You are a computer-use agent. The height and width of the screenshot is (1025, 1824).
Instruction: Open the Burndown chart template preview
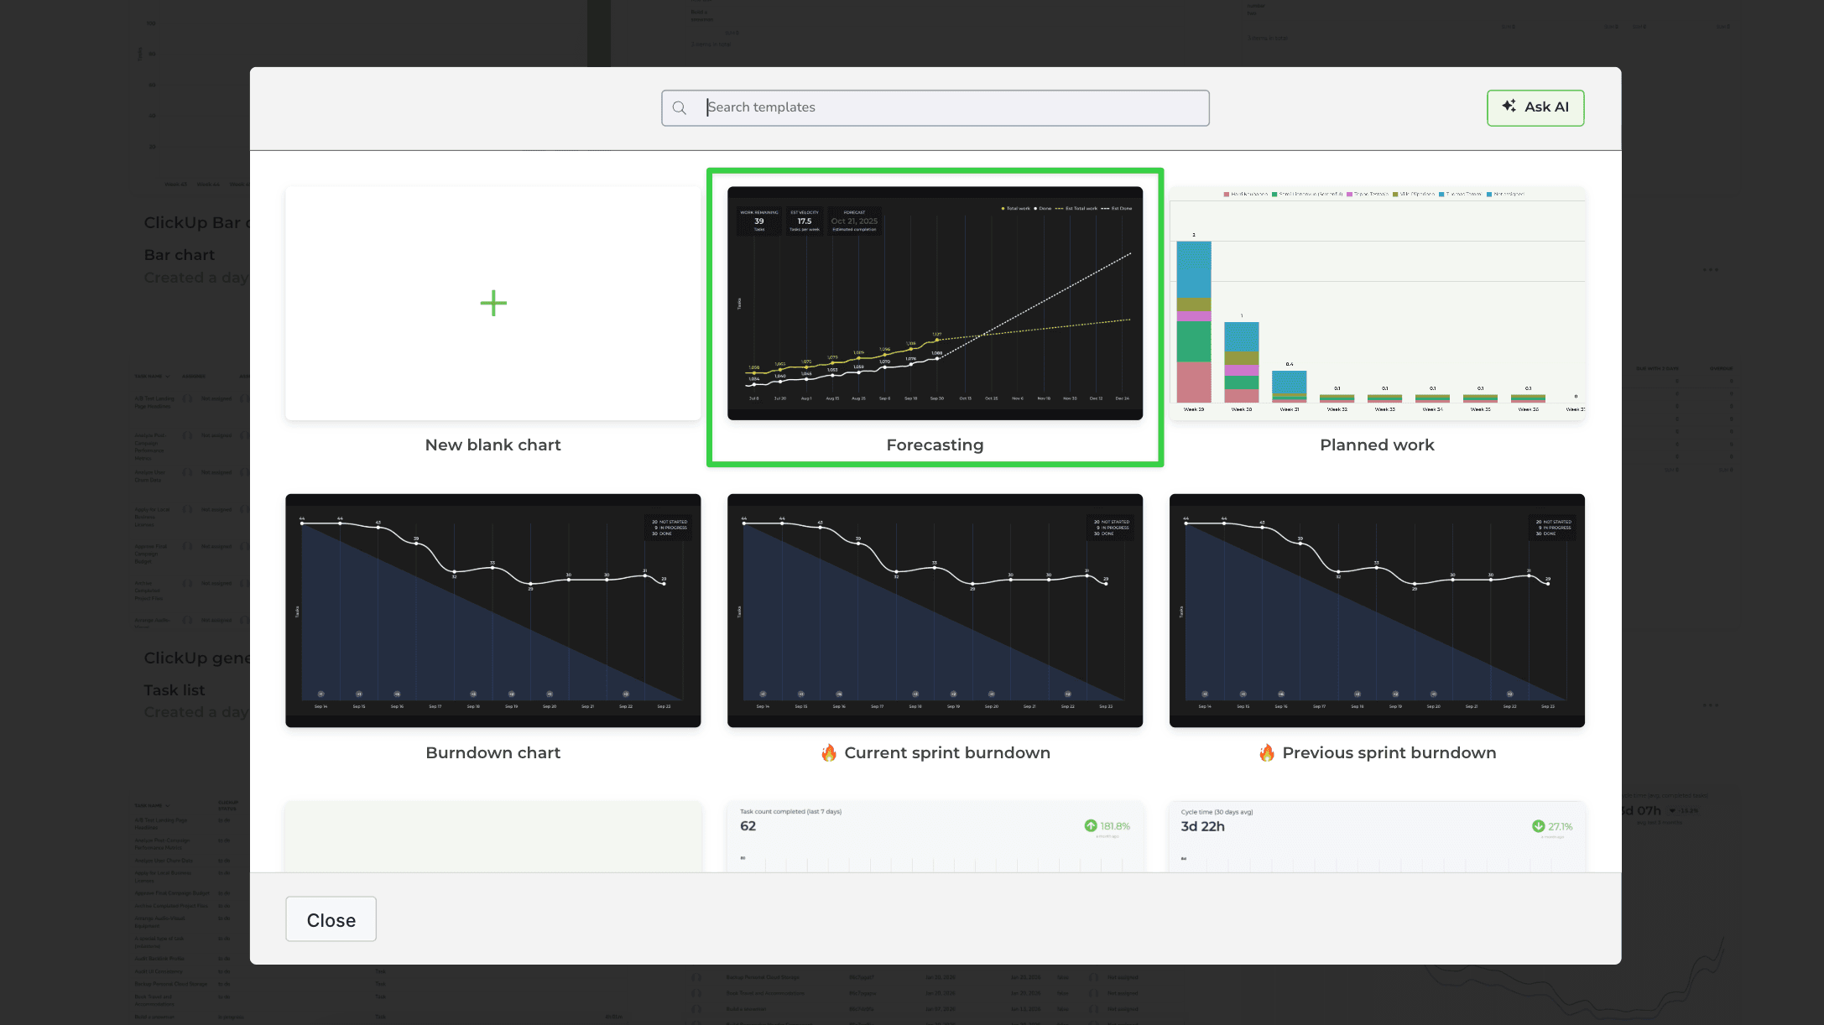pos(492,610)
